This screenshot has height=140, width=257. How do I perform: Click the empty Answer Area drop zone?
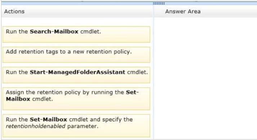pyautogui.click(x=205, y=78)
